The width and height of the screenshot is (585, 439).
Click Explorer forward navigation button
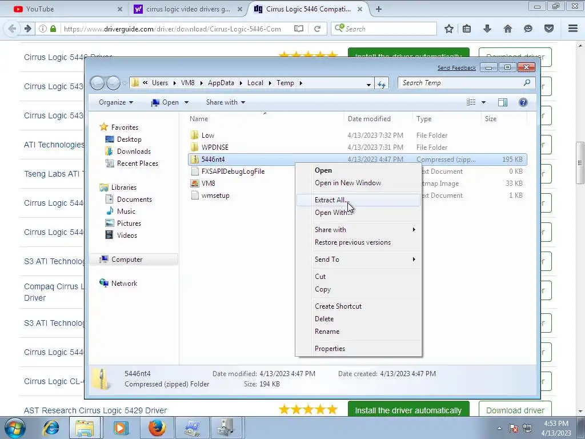click(x=113, y=83)
